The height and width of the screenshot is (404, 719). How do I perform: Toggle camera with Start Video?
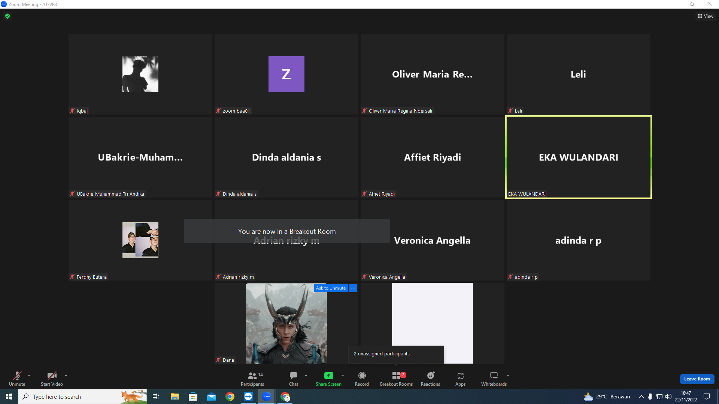52,379
